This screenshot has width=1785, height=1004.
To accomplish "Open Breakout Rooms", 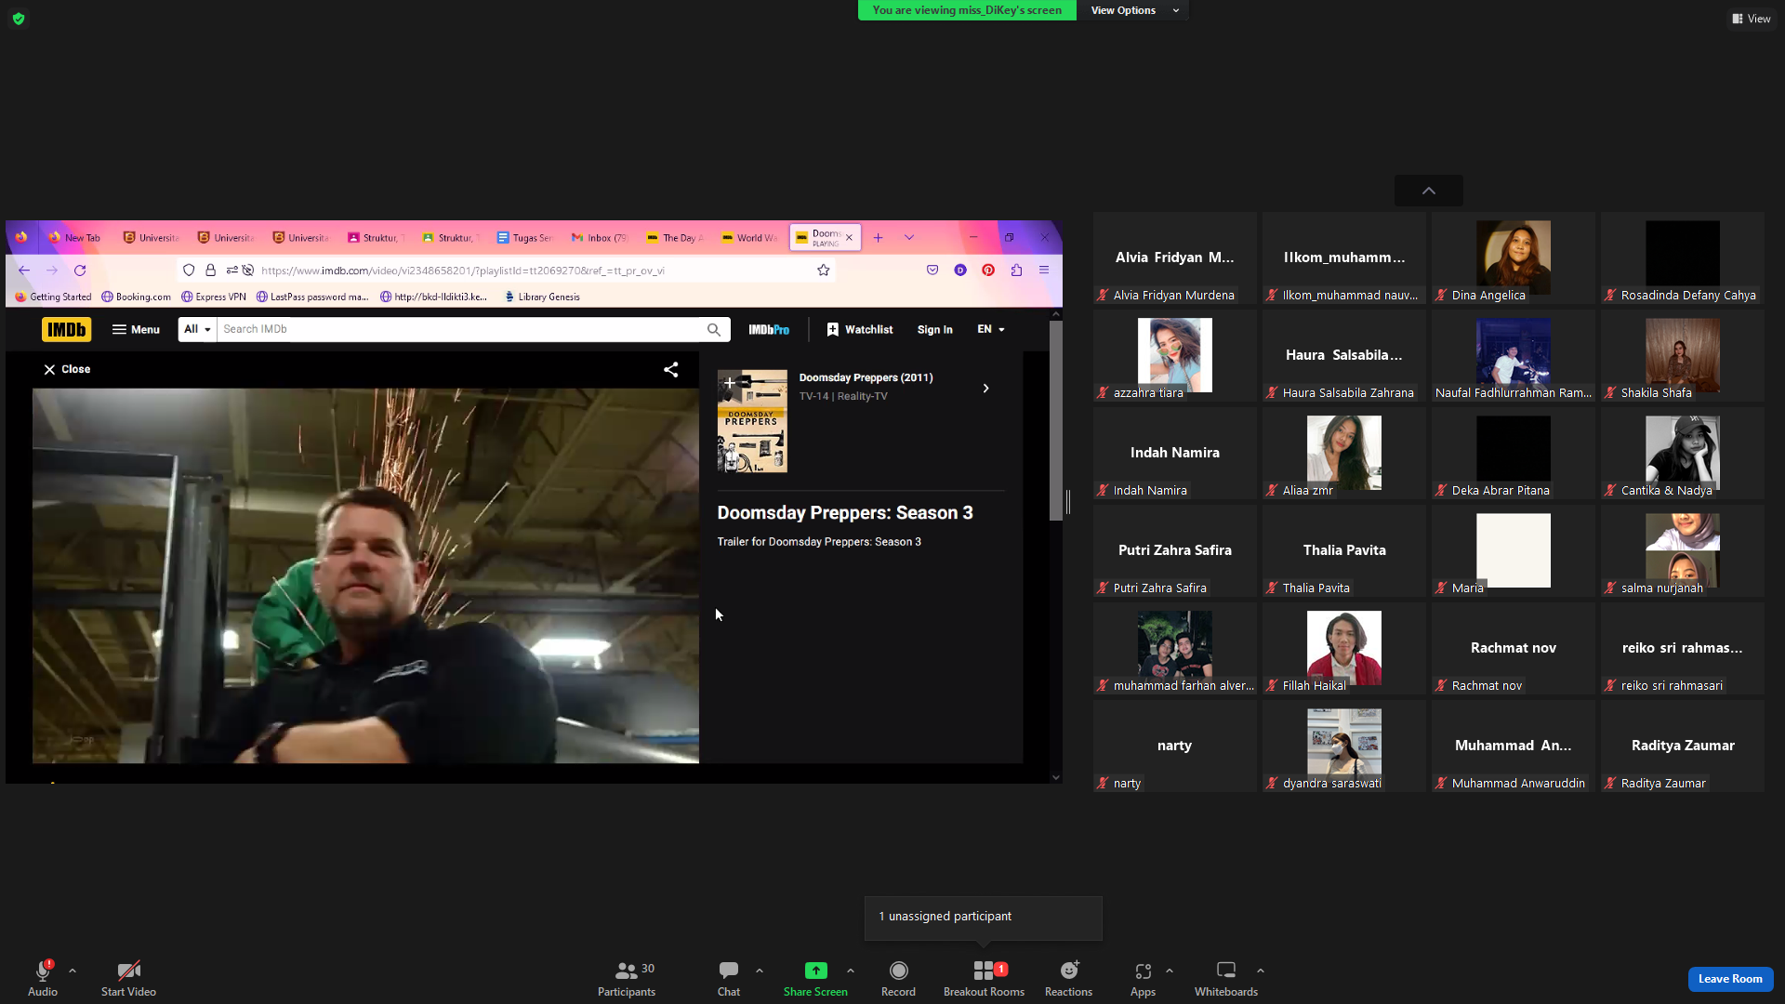I will 984,978.
